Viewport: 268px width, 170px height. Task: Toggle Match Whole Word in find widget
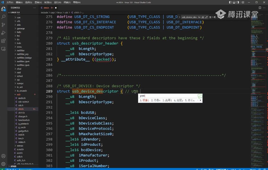[x=203, y=17]
